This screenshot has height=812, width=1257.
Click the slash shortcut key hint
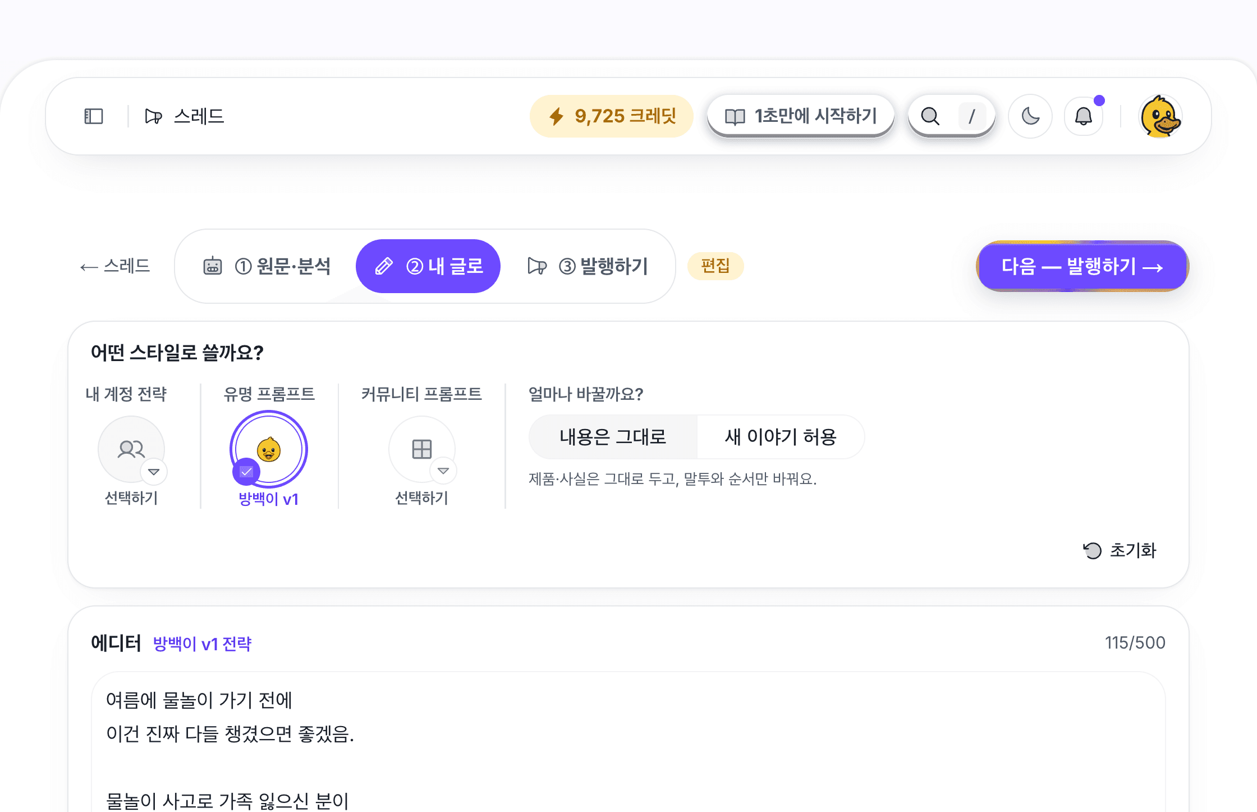[972, 116]
